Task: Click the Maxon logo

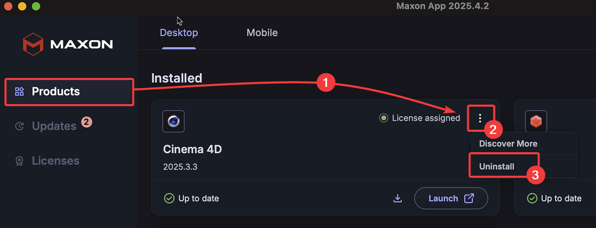Action: tap(68, 44)
